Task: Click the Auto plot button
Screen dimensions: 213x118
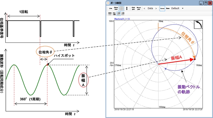Action: pyautogui.click(x=134, y=8)
